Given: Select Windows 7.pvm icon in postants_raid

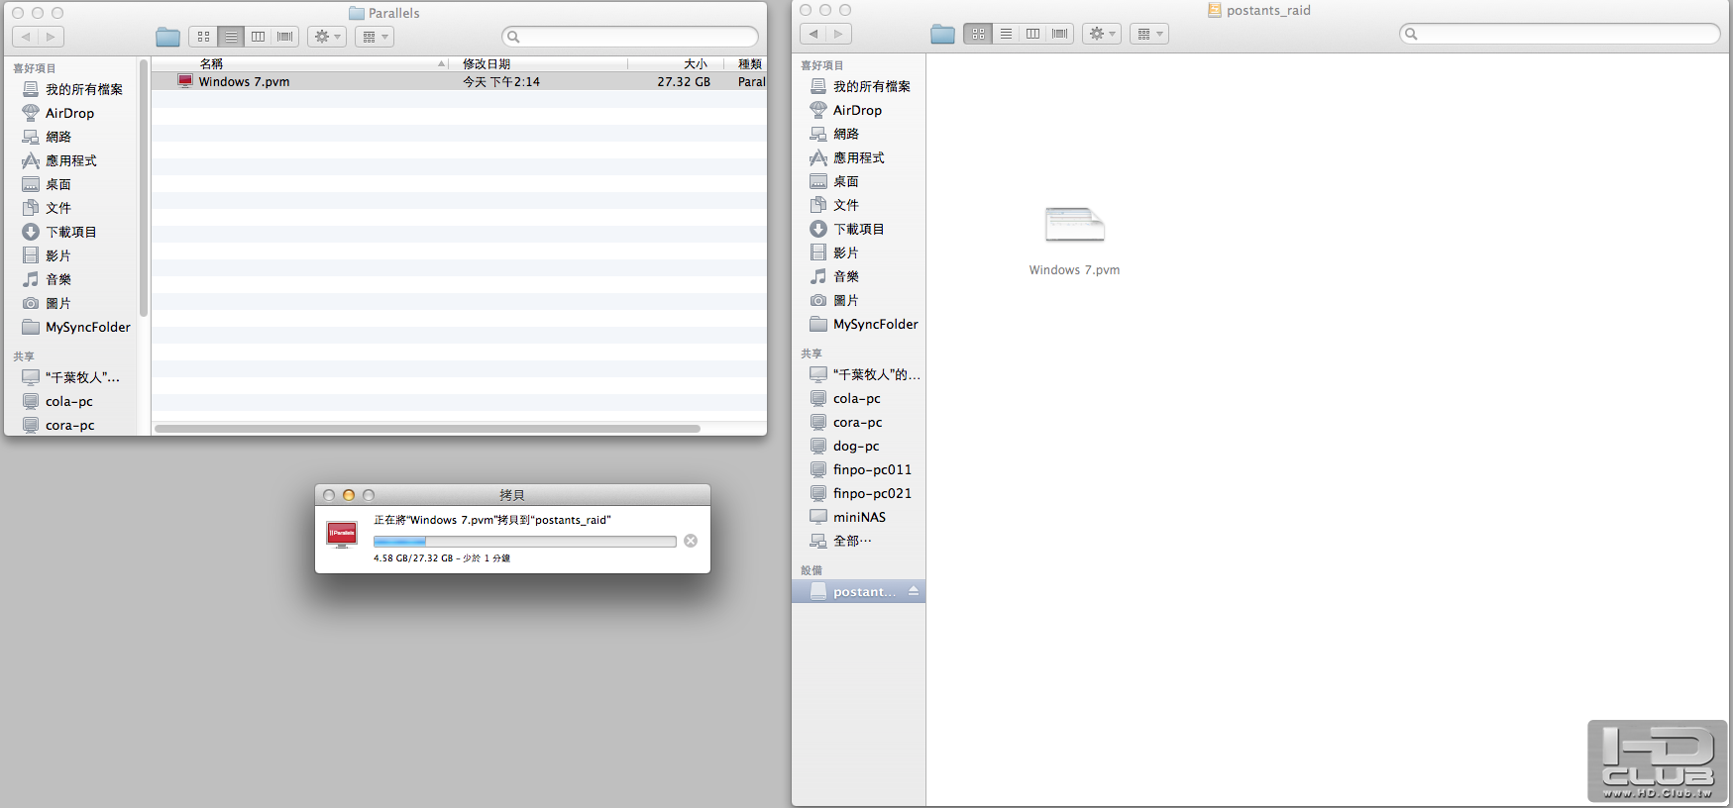Looking at the screenshot, I should (x=1075, y=226).
